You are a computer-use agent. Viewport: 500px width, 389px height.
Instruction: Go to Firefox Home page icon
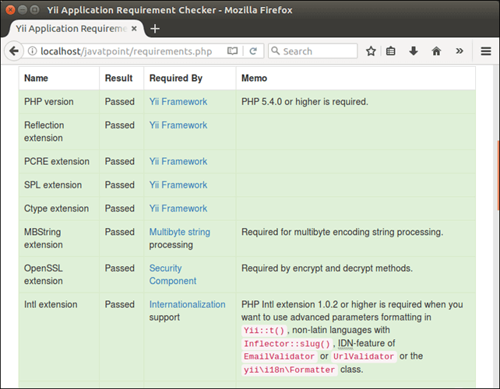click(x=436, y=51)
